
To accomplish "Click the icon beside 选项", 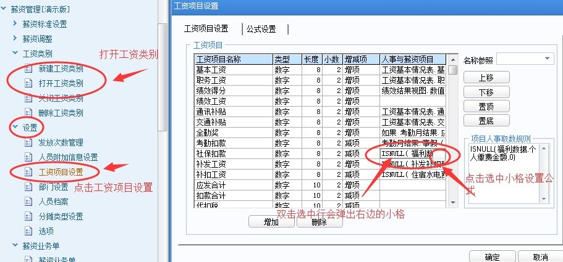I will 27,231.
